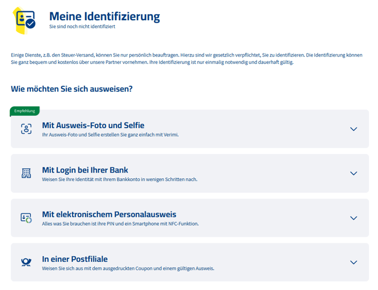Expand the elektronischem Personalausweis chevron
378x290 pixels.
coord(353,218)
